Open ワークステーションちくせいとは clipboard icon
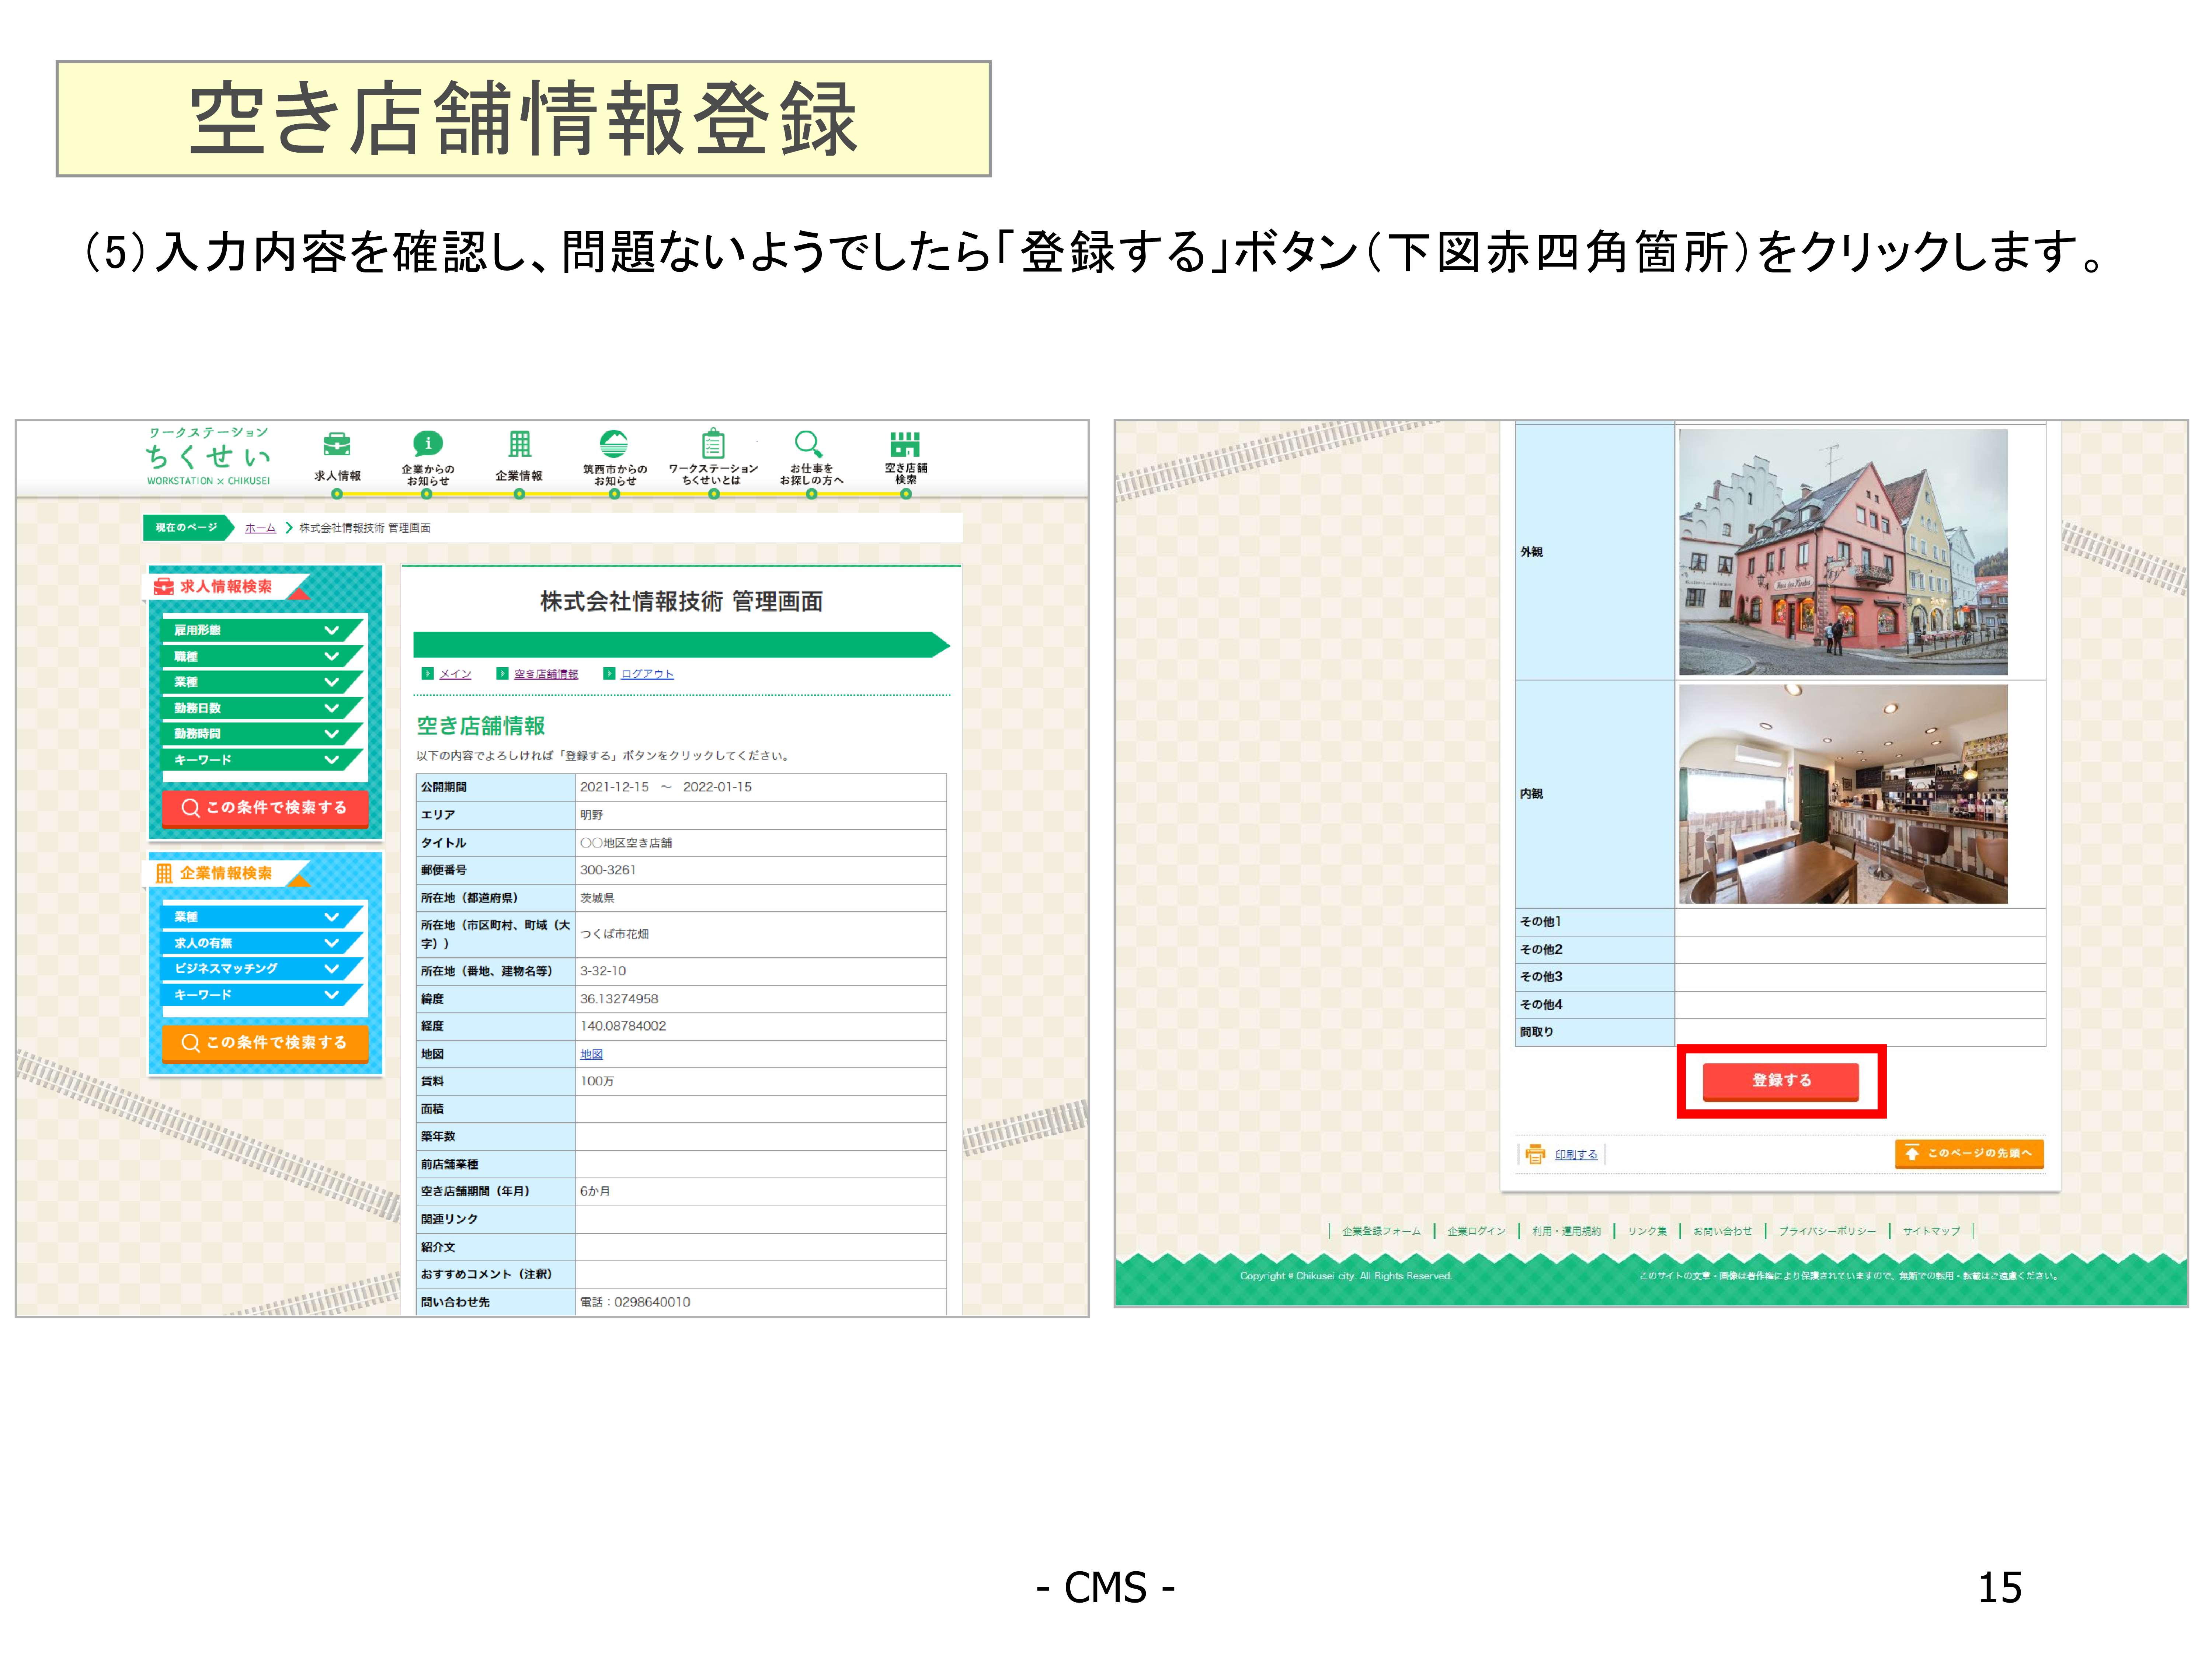Viewport: 2212px width, 1659px height. click(713, 444)
